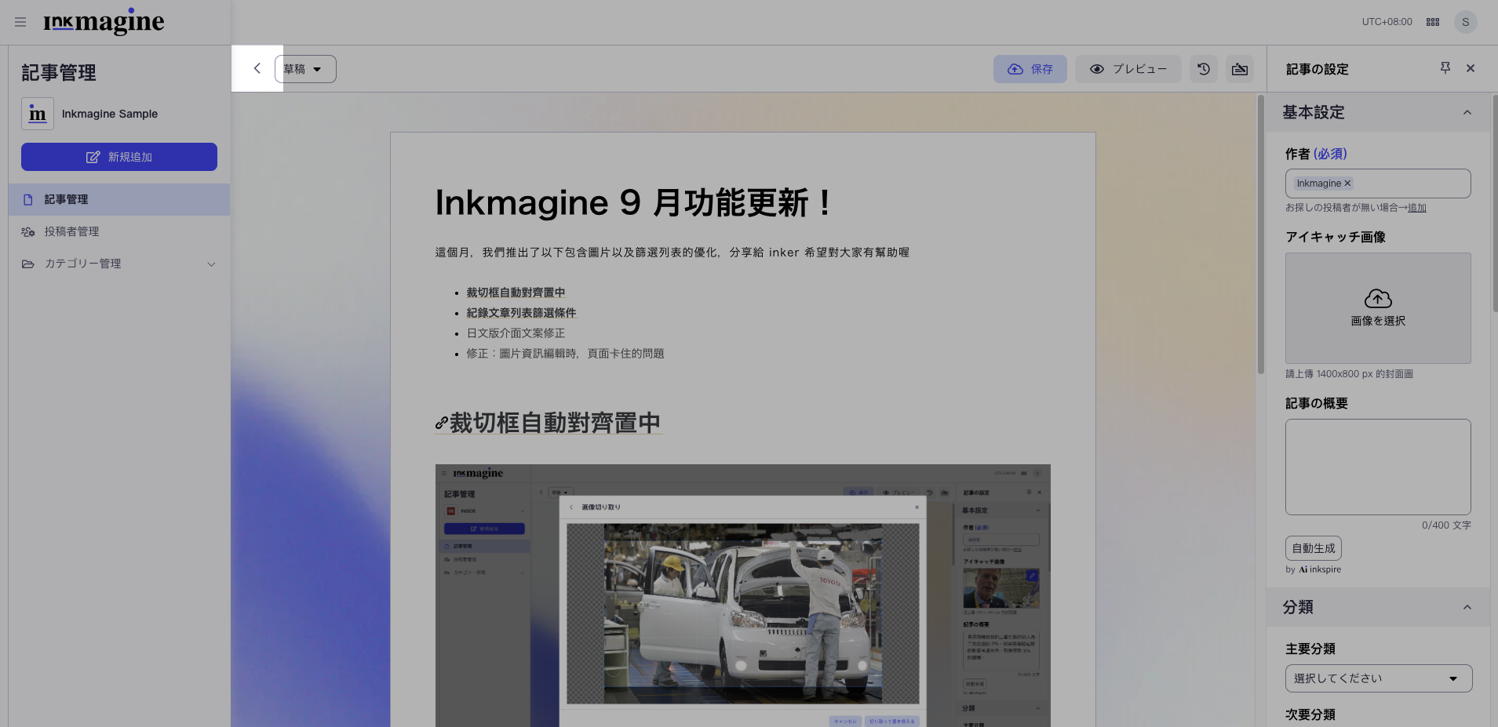Remove the Inkmagine author tag
This screenshot has height=727, width=1498.
click(x=1347, y=184)
